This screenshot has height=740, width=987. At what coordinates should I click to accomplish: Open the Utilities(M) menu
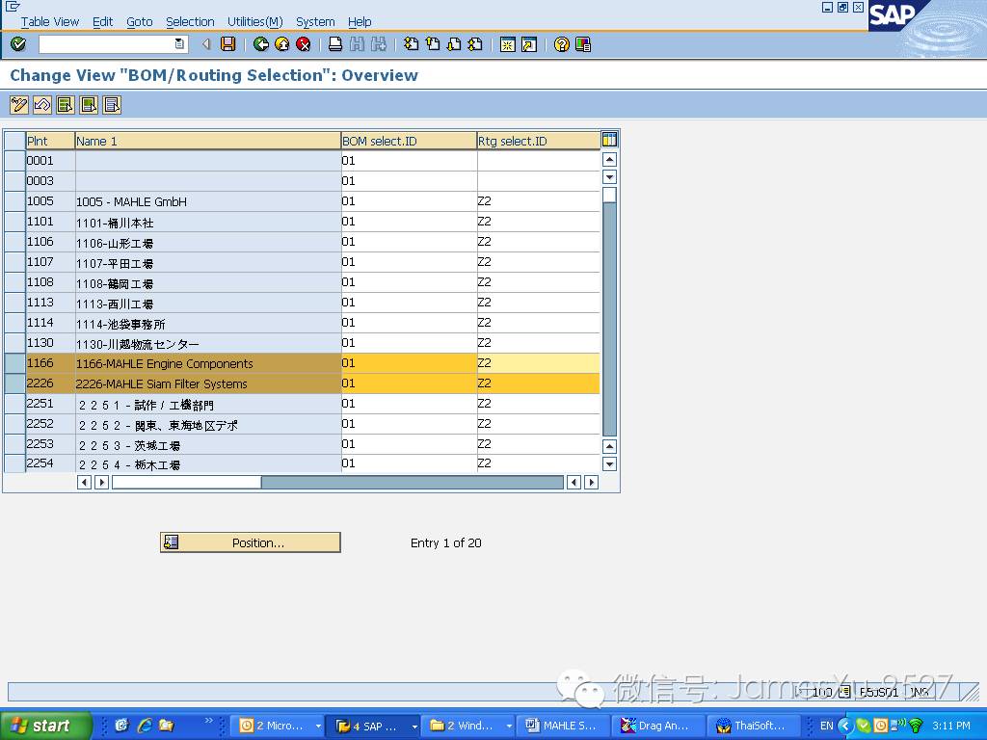coord(254,21)
